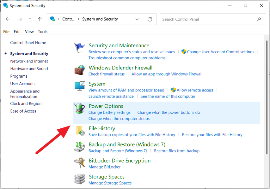The width and height of the screenshot is (270, 189).
Task: Click System and Security breadcrumb segment
Action: click(100, 19)
